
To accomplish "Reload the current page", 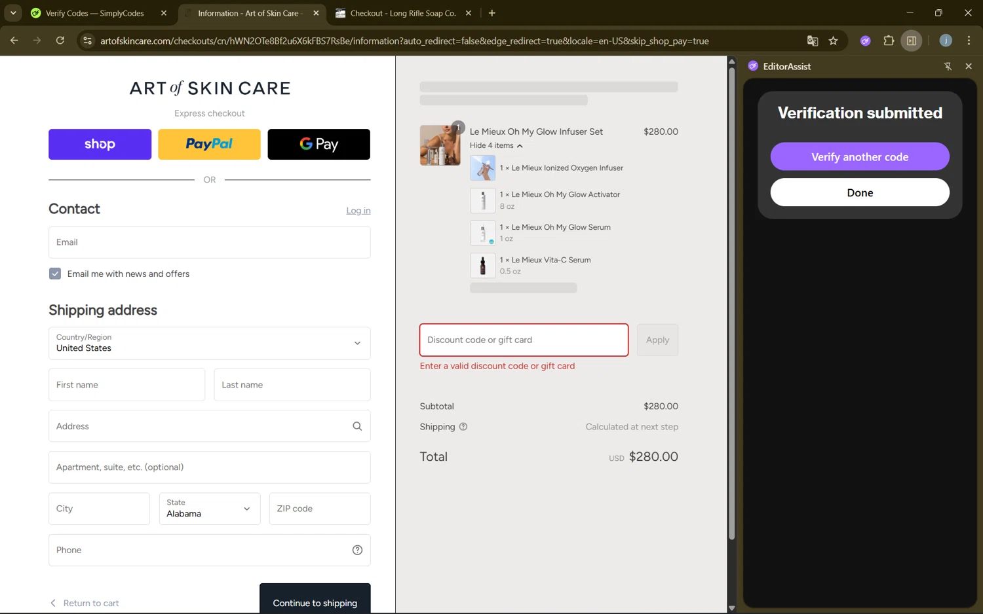I will 60,41.
